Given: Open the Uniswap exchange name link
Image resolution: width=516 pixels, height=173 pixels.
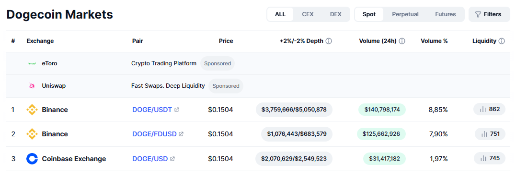Looking at the screenshot, I should tap(54, 86).
